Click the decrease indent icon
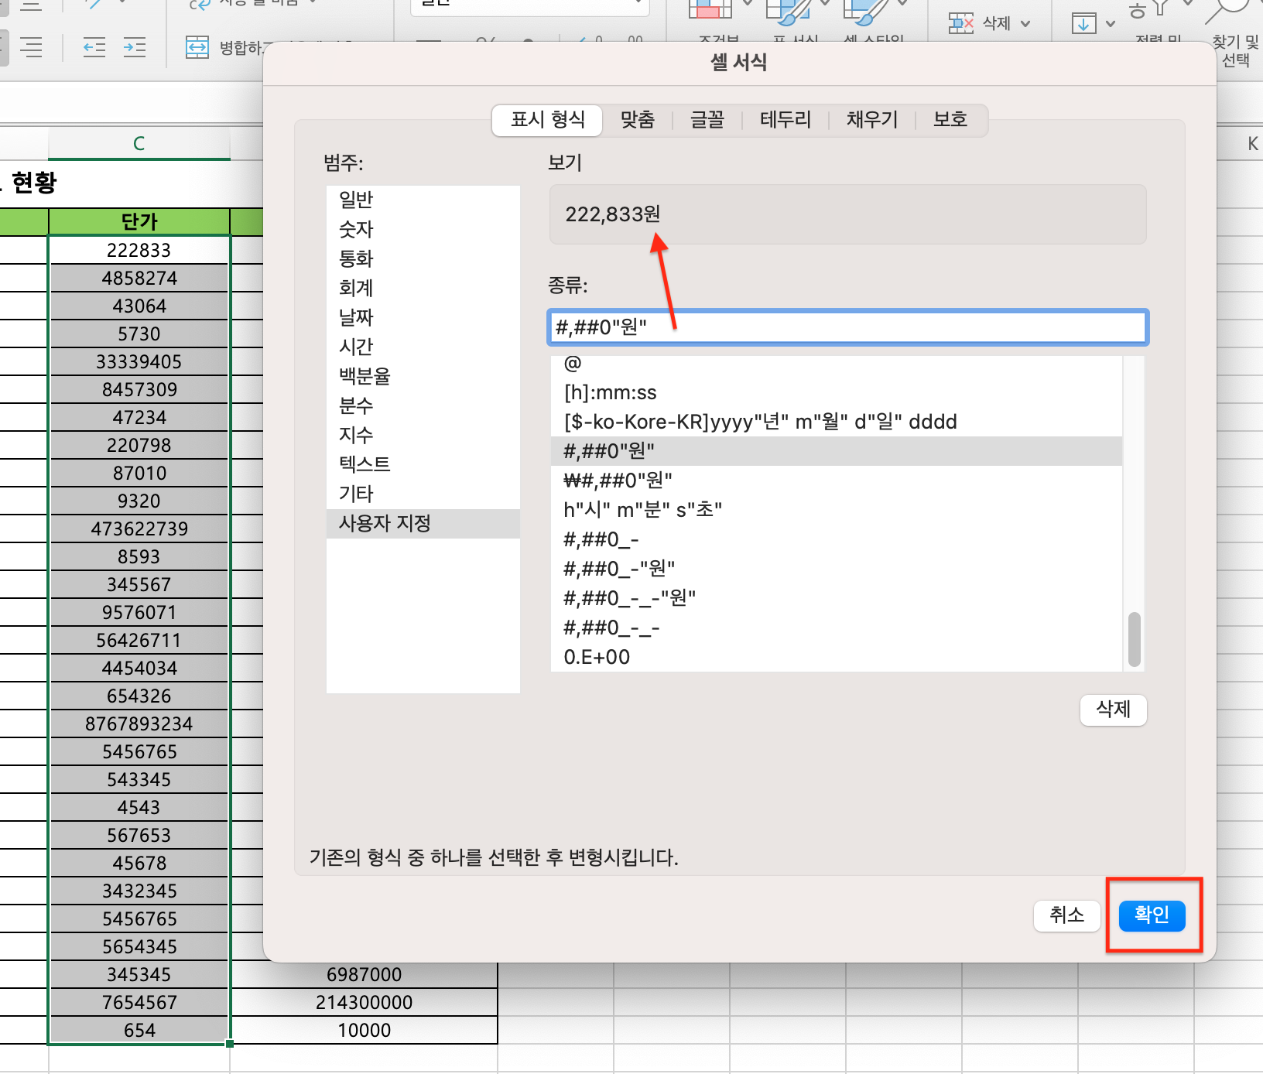1263x1074 pixels. tap(94, 48)
